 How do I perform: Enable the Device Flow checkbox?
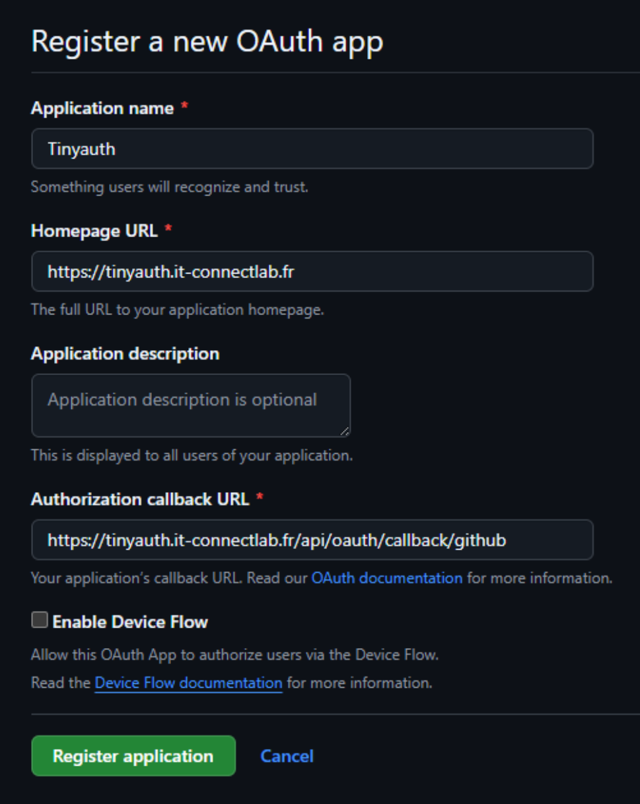40,620
